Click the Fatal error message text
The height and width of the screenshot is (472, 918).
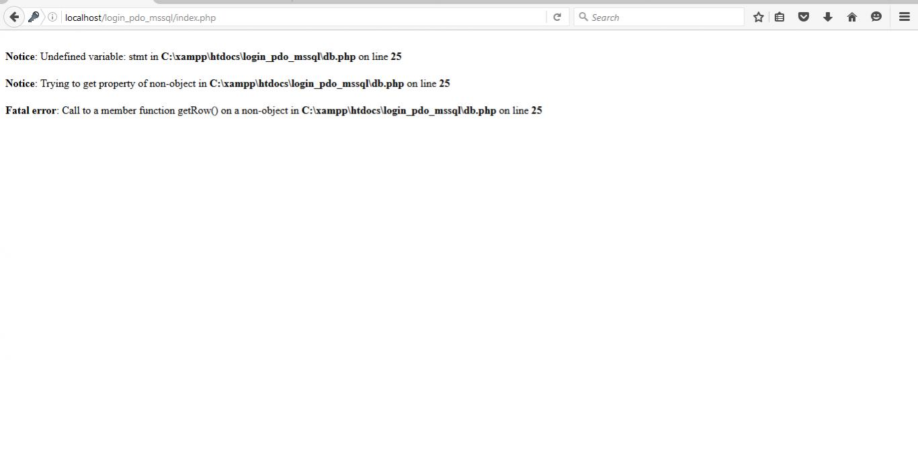(x=30, y=110)
